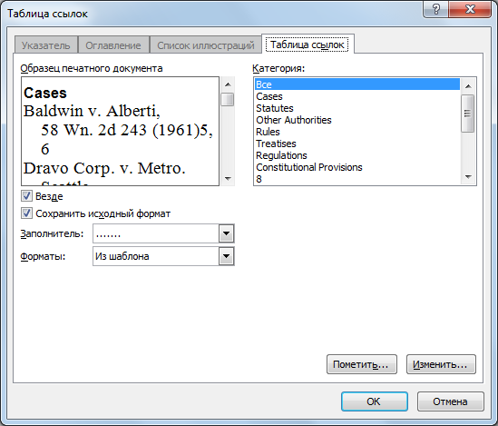Viewport: 498px width, 426px height.
Task: Click the category list scrollbar thumb
Action: (x=468, y=114)
